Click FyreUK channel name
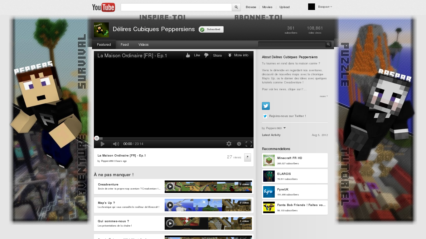This screenshot has width=426, height=239. 283,189
